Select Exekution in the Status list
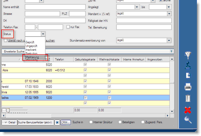 point(32,53)
